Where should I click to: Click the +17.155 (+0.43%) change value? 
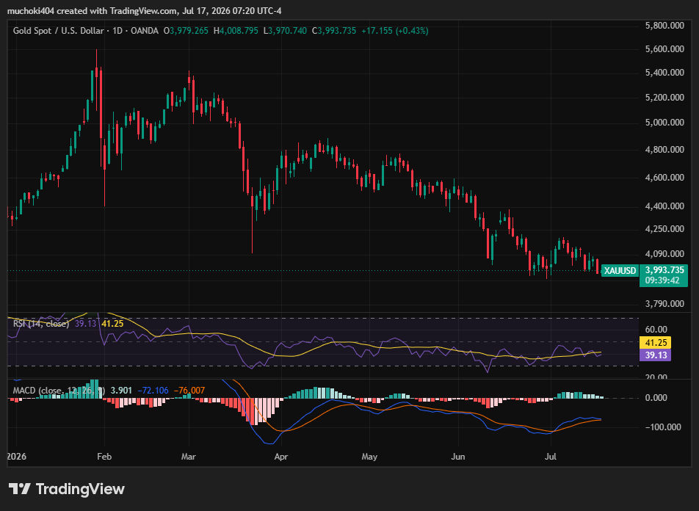[x=394, y=31]
